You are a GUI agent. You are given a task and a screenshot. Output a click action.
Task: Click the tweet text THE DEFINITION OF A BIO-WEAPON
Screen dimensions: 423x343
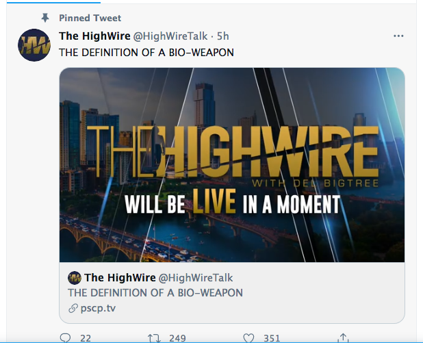coord(146,52)
